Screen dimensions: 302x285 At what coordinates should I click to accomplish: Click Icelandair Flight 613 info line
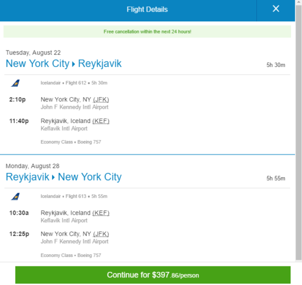point(74,196)
